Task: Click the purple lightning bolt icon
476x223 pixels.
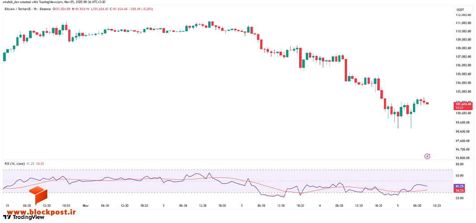Action: pyautogui.click(x=427, y=156)
